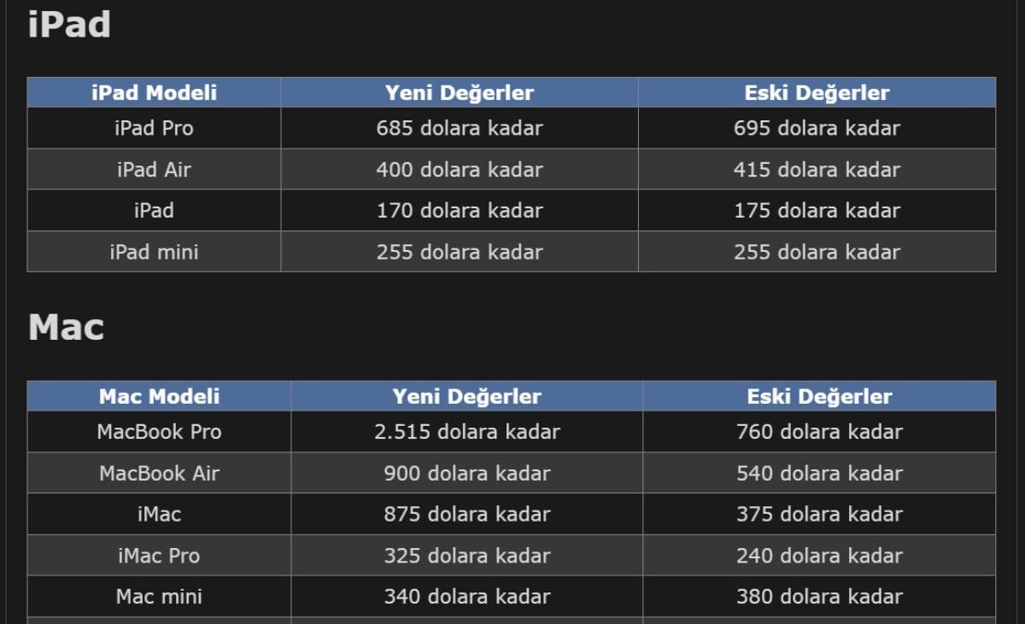
Task: Select the iPad table "Yeni Değerler" header
Action: (x=460, y=92)
